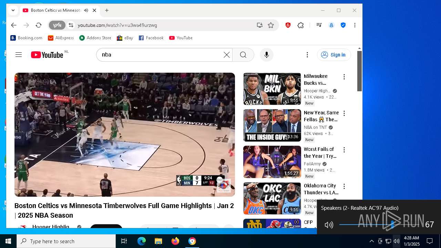Open the Booking.com bookmark
This screenshot has height=248, width=441.
[26, 38]
